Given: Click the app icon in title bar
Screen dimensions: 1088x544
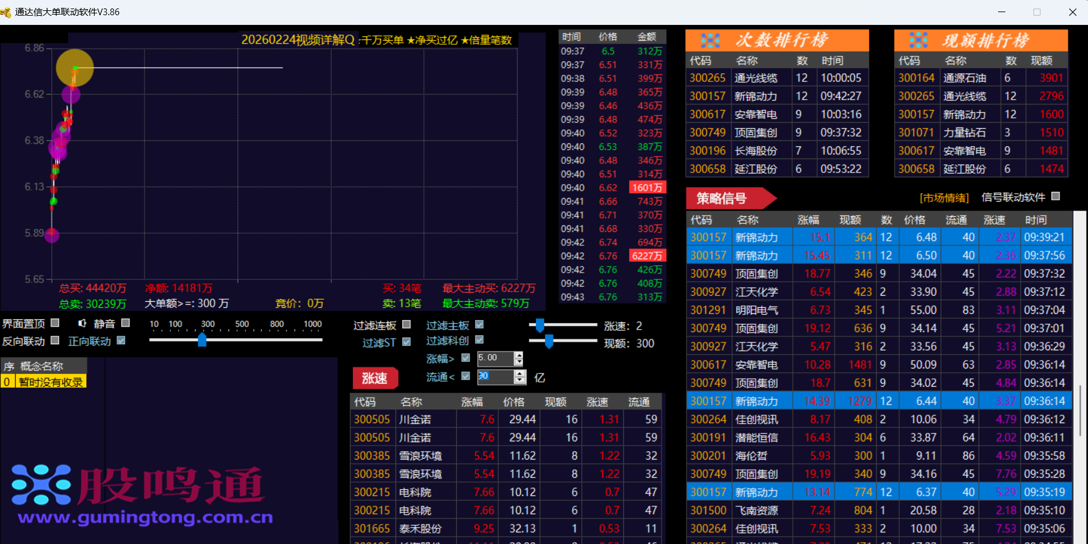Looking at the screenshot, I should (6, 12).
